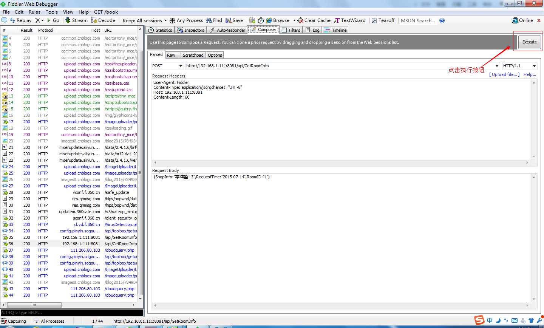The height and width of the screenshot is (328, 544).
Task: Click the Save toolbar button
Action: pyautogui.click(x=234, y=20)
